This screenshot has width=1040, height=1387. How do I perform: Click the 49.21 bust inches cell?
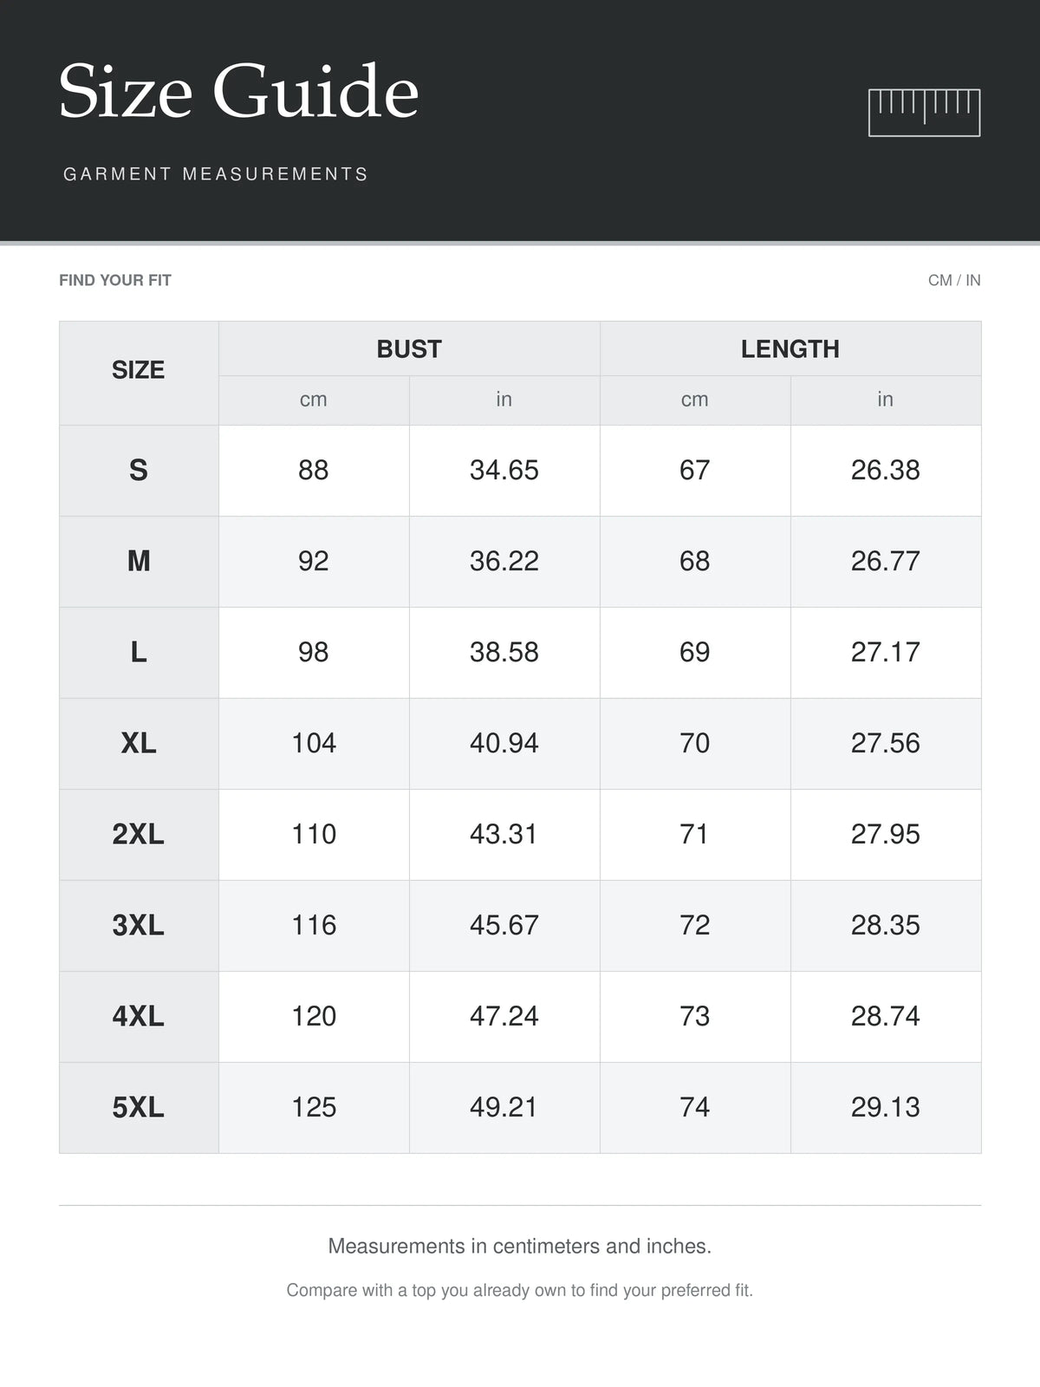pos(504,1108)
